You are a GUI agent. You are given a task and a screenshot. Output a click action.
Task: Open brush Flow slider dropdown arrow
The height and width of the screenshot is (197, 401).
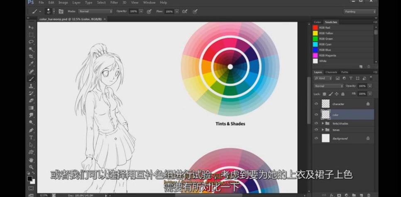coord(177,12)
